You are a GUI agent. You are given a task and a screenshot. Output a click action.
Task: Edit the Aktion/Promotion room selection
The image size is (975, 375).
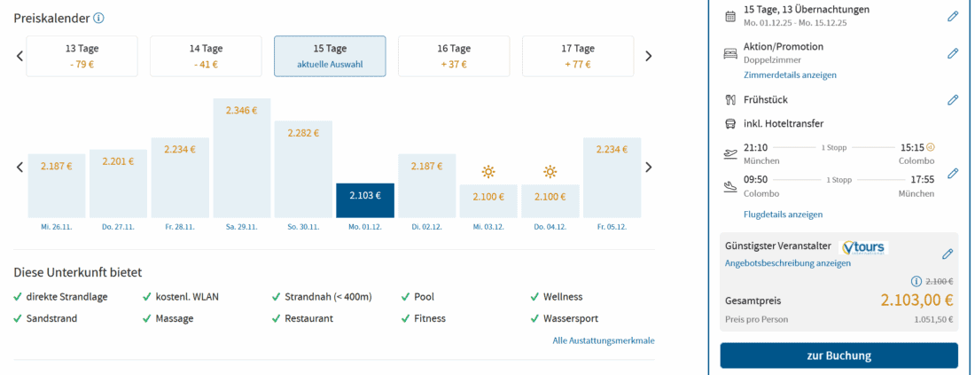pos(953,53)
